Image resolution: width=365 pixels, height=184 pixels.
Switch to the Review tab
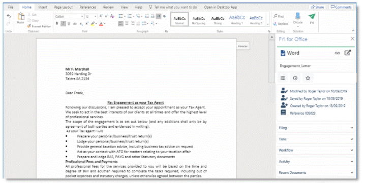(x=108, y=7)
